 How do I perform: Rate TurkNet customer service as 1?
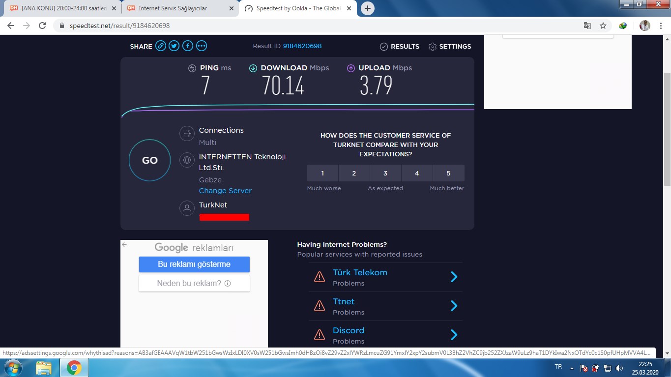pos(322,173)
